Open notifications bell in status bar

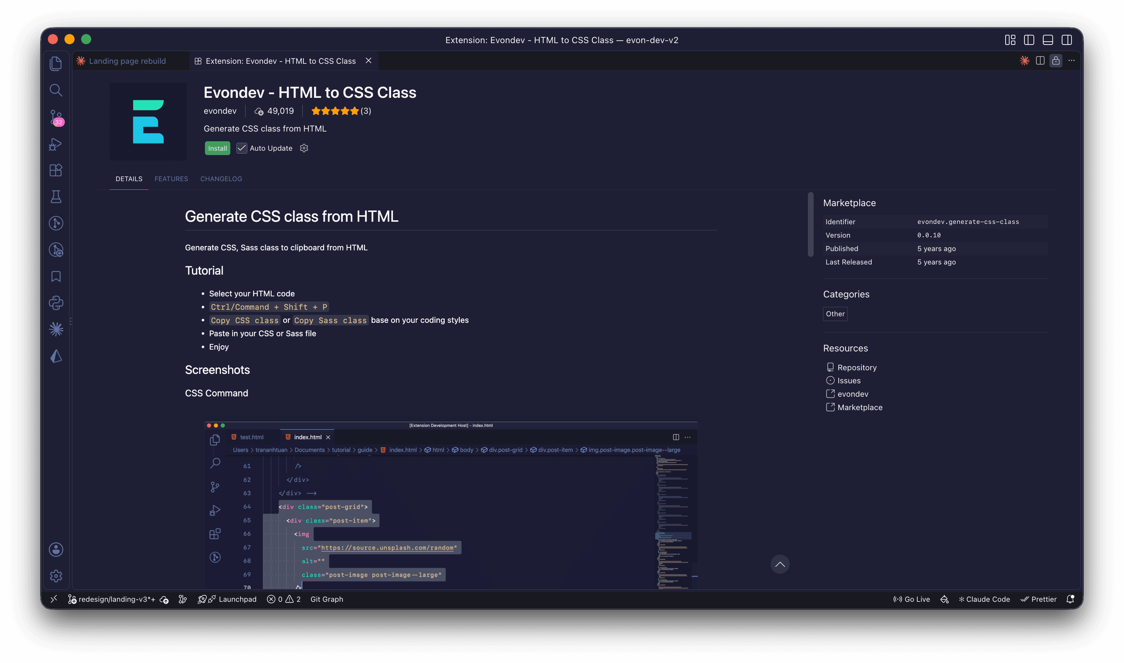pyautogui.click(x=1070, y=599)
